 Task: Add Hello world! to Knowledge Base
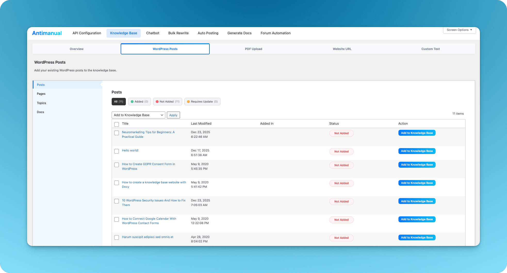tap(417, 151)
